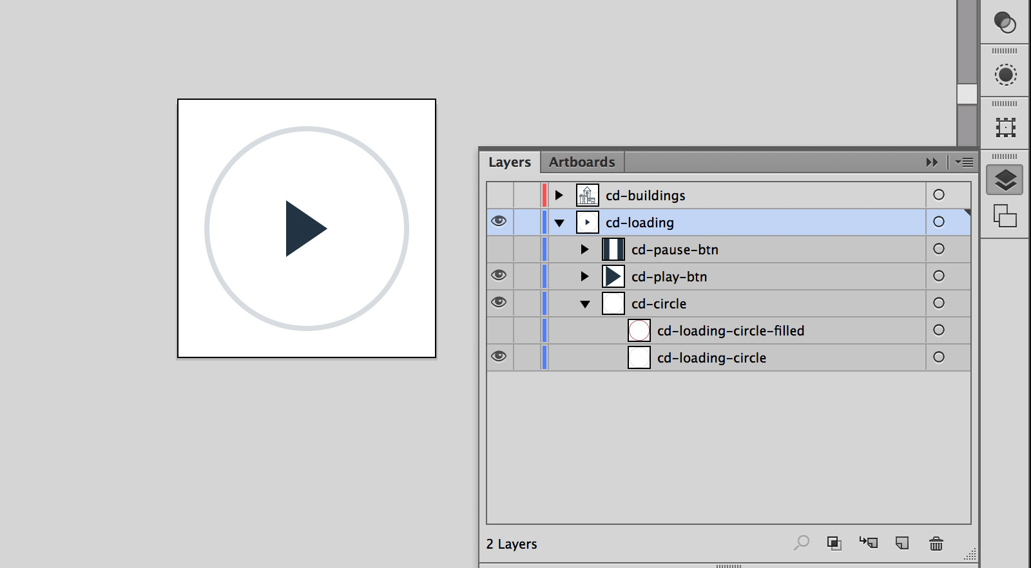Click the cd-pause-btn thumbnail
1031x568 pixels.
click(613, 249)
